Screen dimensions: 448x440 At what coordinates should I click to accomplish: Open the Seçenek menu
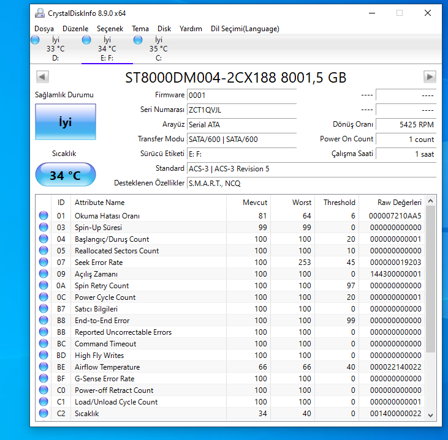(x=110, y=29)
